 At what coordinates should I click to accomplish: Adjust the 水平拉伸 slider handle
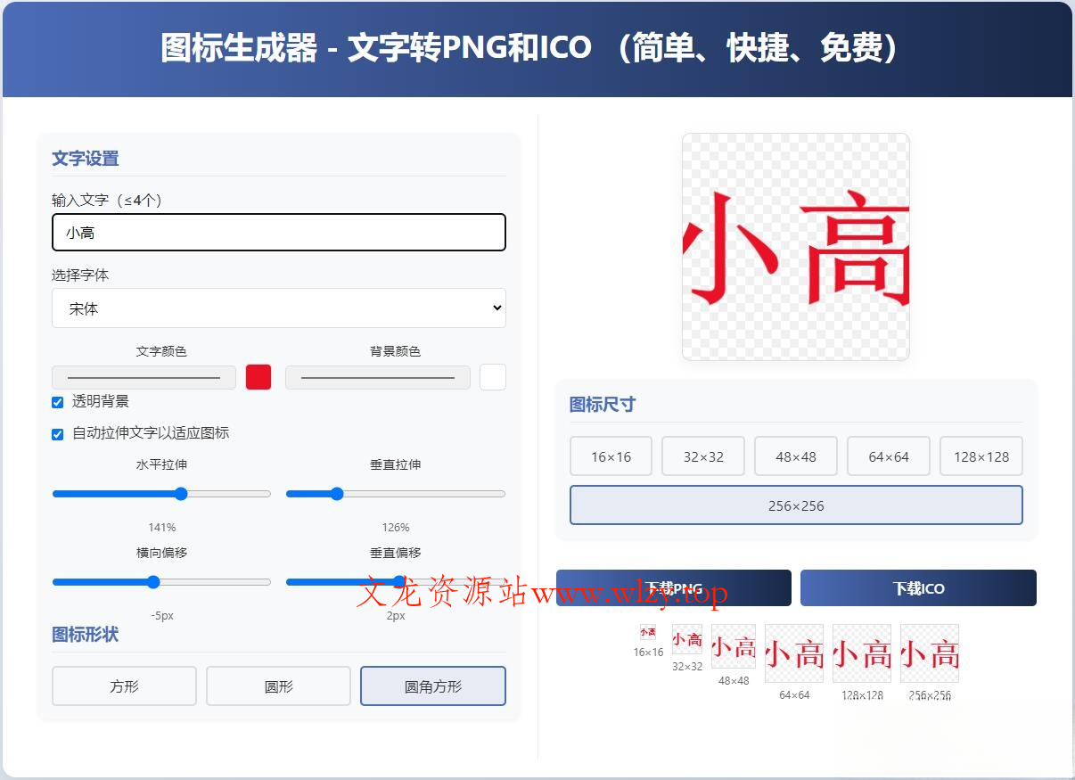coord(180,493)
